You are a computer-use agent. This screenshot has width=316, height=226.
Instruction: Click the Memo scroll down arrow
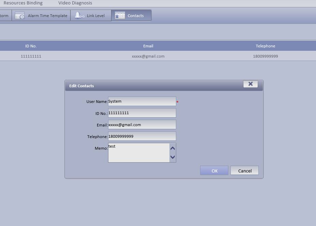pyautogui.click(x=173, y=157)
